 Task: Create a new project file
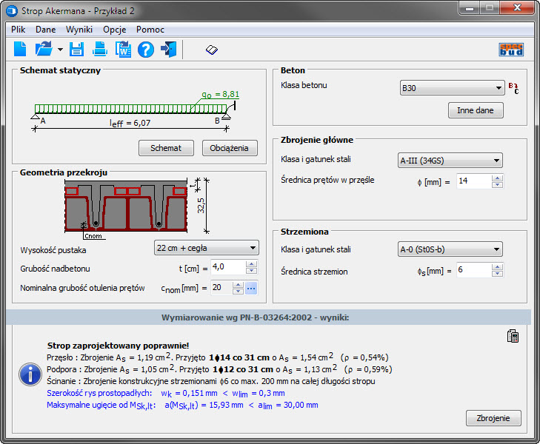click(20, 50)
